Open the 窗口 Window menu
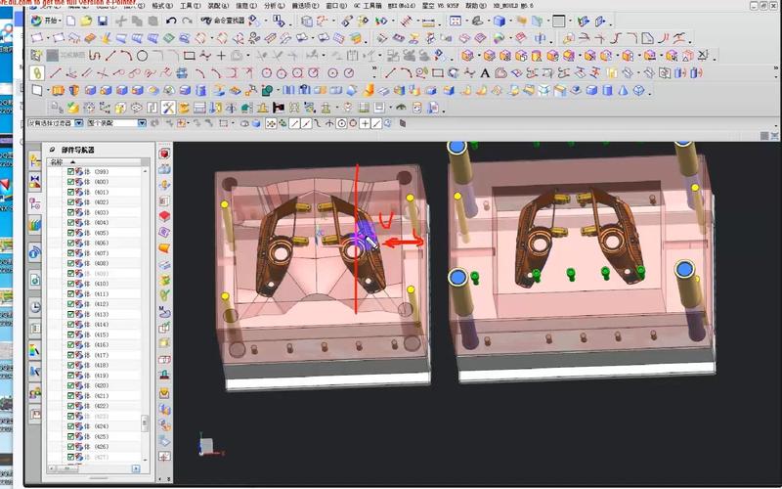The image size is (782, 489). [x=336, y=6]
